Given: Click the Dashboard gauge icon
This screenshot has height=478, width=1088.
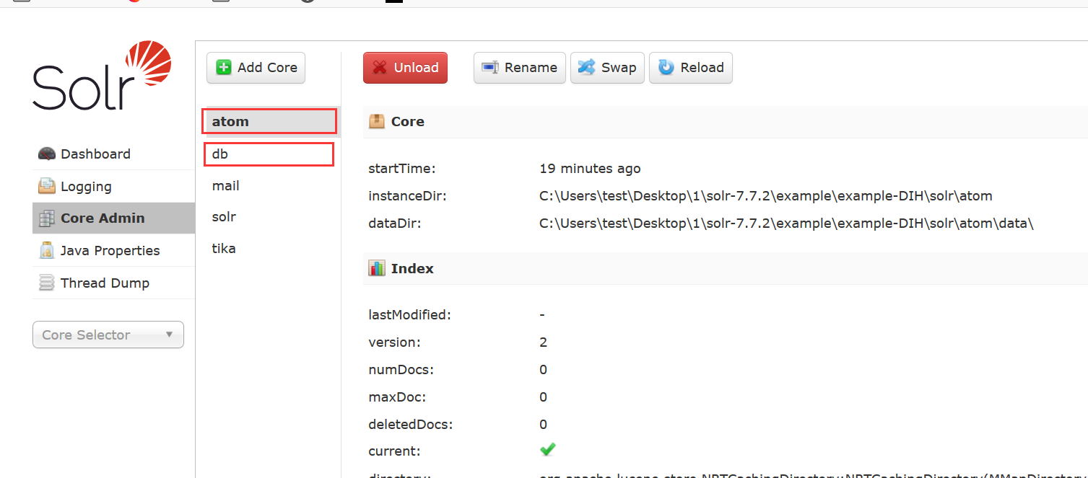Looking at the screenshot, I should pos(47,154).
